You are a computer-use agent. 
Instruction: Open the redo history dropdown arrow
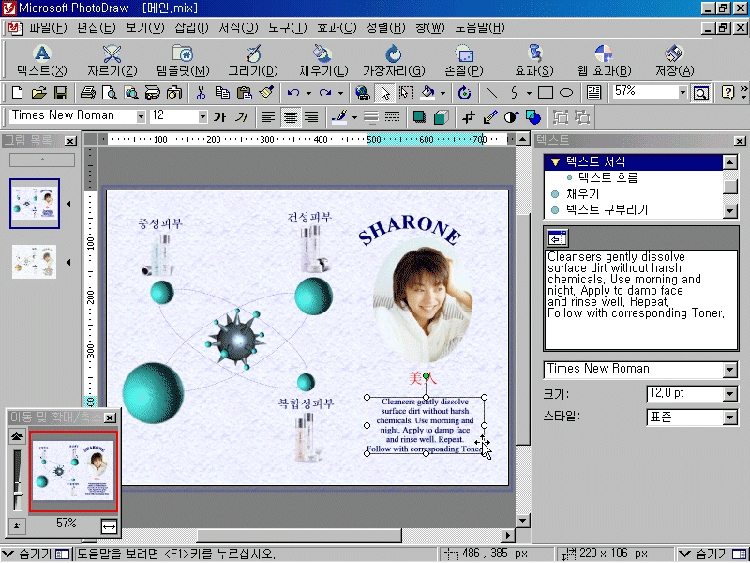[x=340, y=93]
